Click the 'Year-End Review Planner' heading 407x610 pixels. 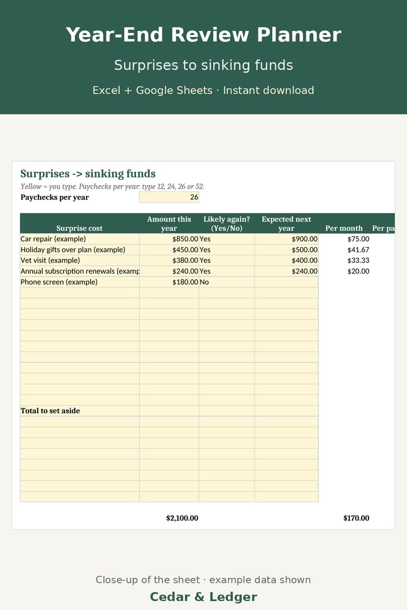coord(203,35)
